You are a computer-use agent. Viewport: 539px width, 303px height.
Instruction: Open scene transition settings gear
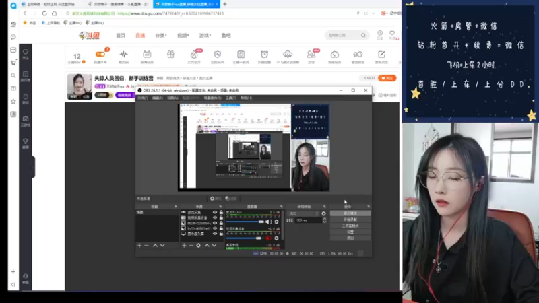[323, 213]
